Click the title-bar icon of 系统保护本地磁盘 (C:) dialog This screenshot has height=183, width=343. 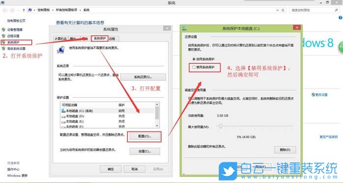point(185,28)
